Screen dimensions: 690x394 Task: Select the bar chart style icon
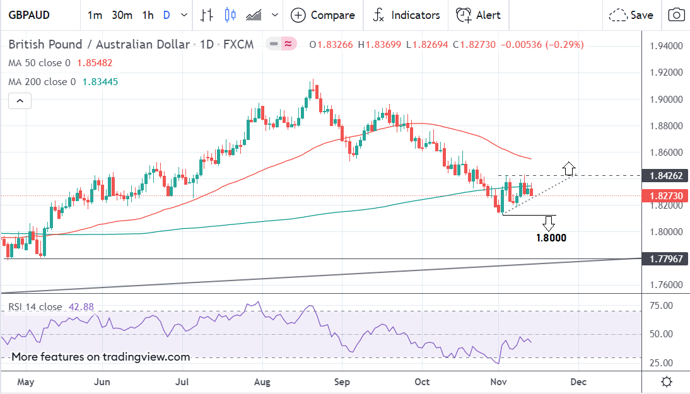pos(206,15)
